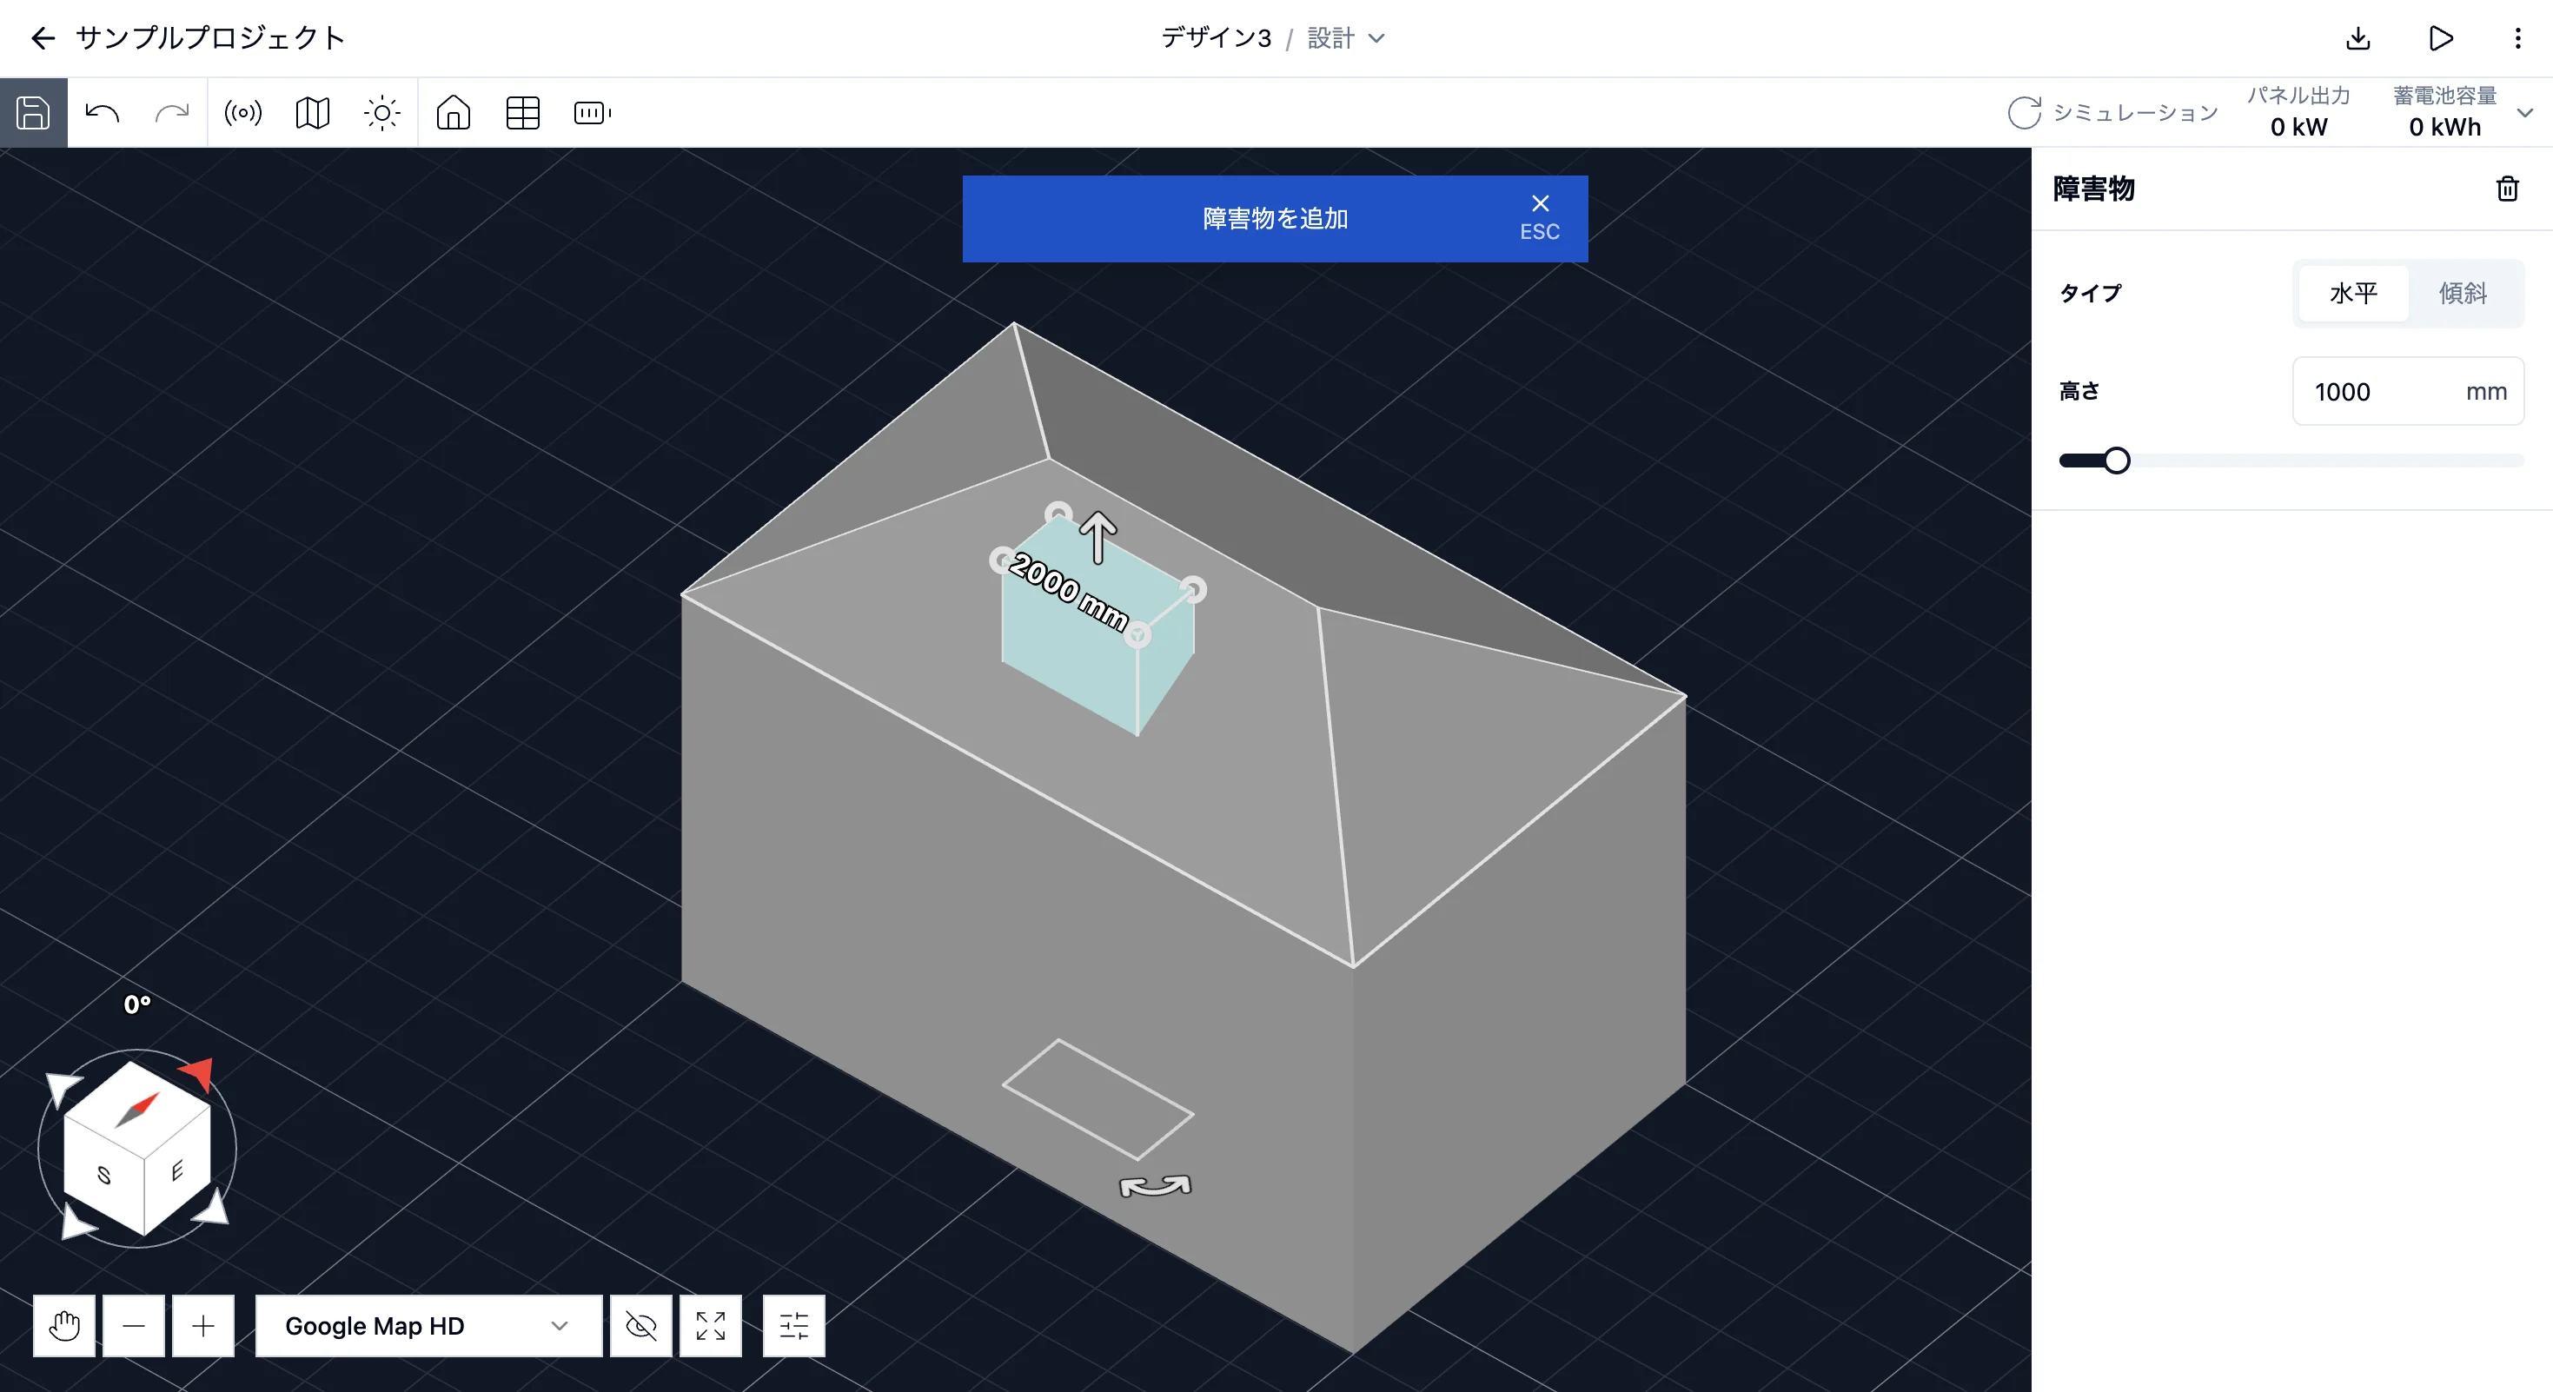Select 水平 obstacle type
2553x1392 pixels.
click(2353, 294)
